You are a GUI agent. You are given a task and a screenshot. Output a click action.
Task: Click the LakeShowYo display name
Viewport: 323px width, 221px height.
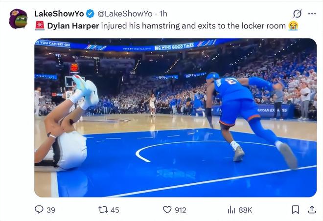[59, 14]
